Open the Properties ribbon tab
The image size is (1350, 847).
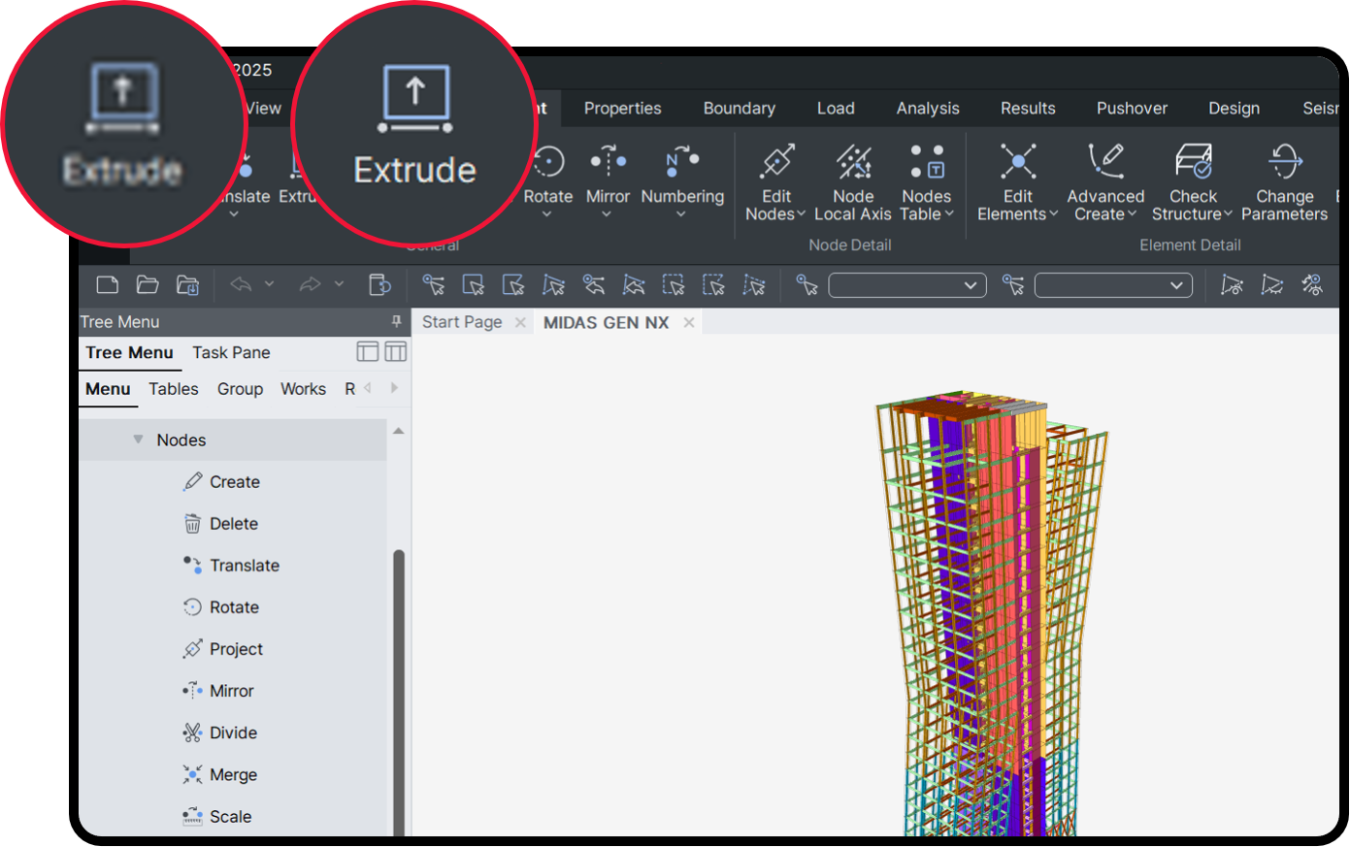pyautogui.click(x=622, y=109)
